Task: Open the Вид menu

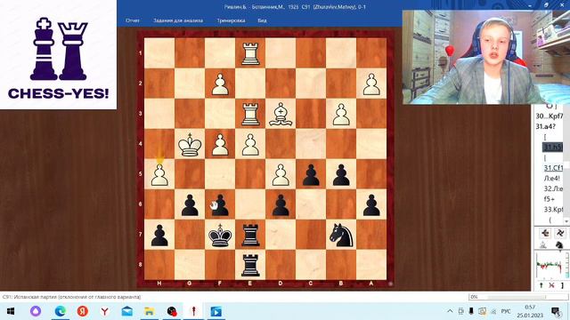Action: 263,20
